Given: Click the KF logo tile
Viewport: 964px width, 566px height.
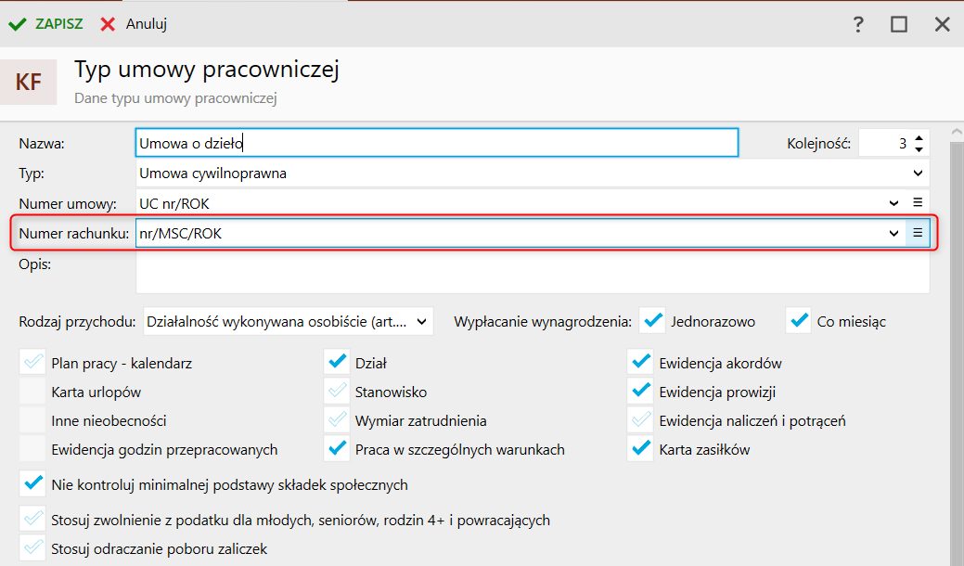Looking at the screenshot, I should pyautogui.click(x=29, y=82).
